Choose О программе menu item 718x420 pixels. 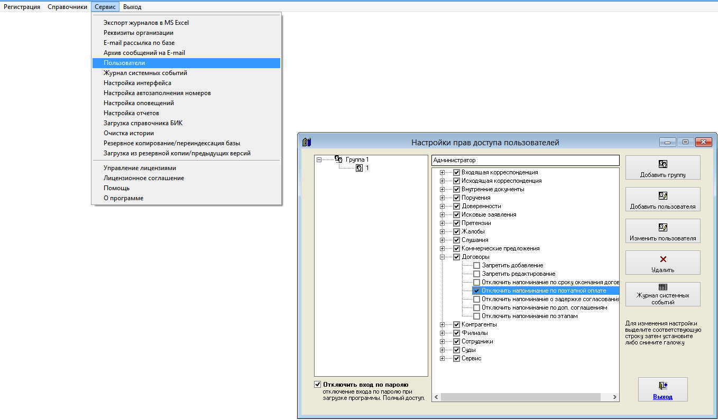186,198
